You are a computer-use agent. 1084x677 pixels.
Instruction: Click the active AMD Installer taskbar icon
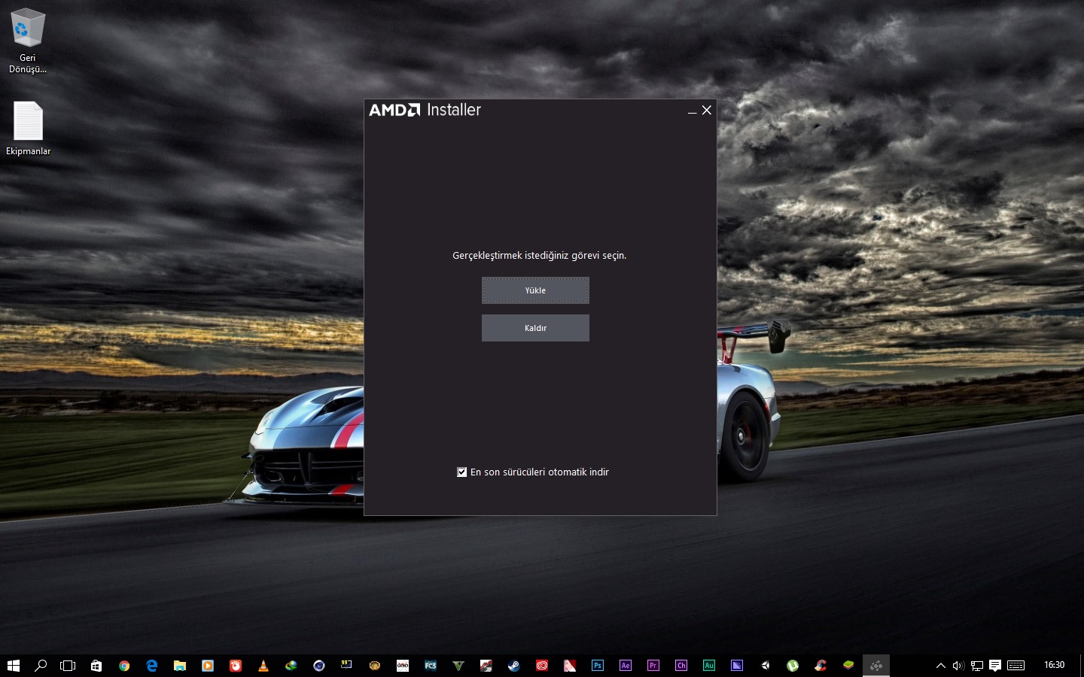pos(876,666)
